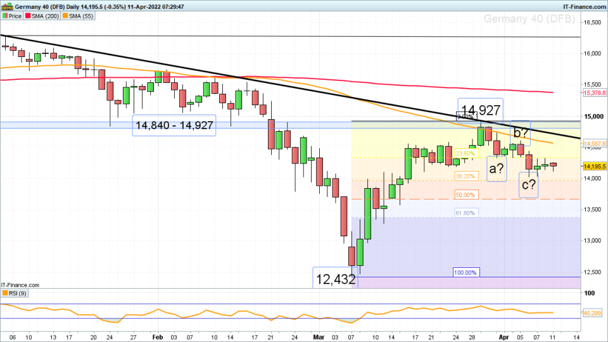Viewport: 608px width, 342px height.
Task: Select the SMA (200) legend label
Action: [x=46, y=16]
